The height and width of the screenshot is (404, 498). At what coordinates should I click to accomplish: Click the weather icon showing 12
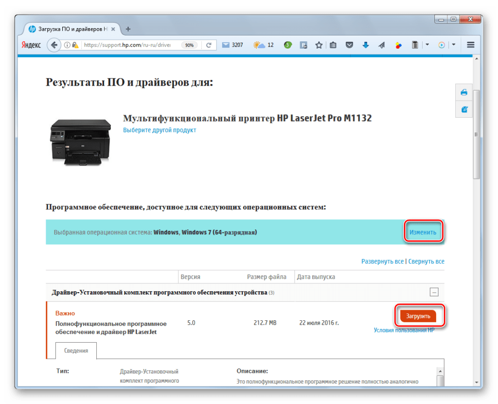pyautogui.click(x=263, y=45)
